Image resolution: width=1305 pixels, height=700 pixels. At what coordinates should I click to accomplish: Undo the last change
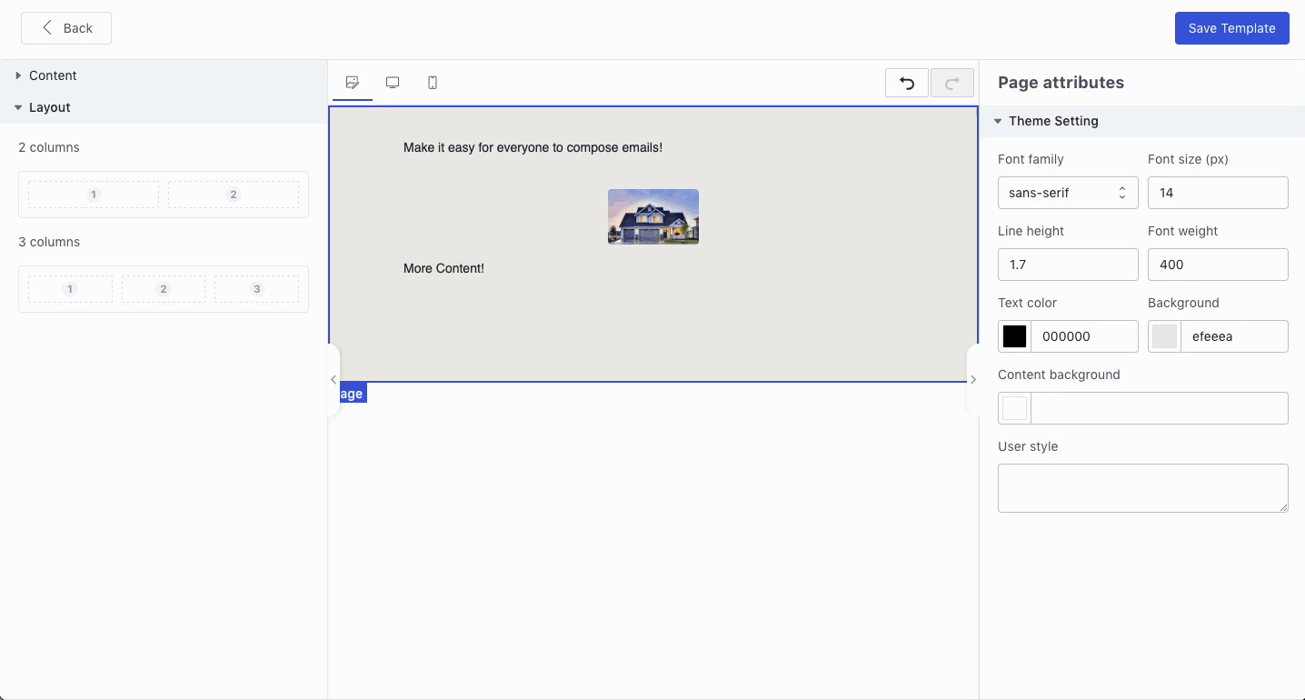tap(906, 82)
